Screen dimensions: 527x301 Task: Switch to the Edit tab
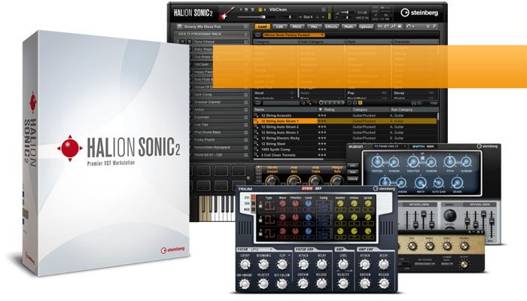279,26
